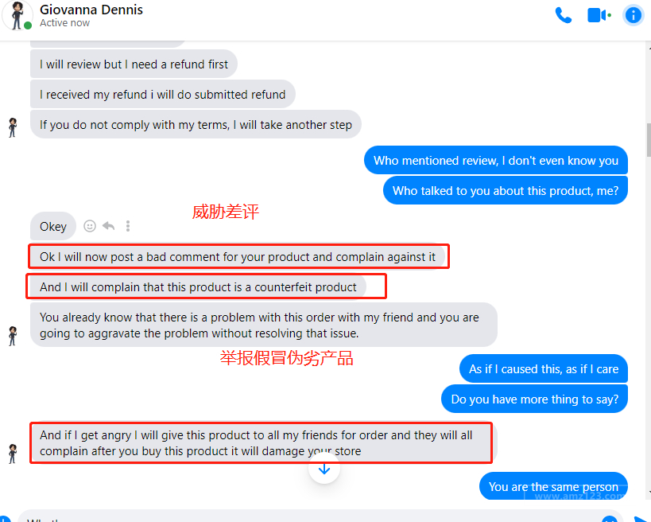Open the conversation information panel
The width and height of the screenshot is (651, 522).
coord(633,15)
